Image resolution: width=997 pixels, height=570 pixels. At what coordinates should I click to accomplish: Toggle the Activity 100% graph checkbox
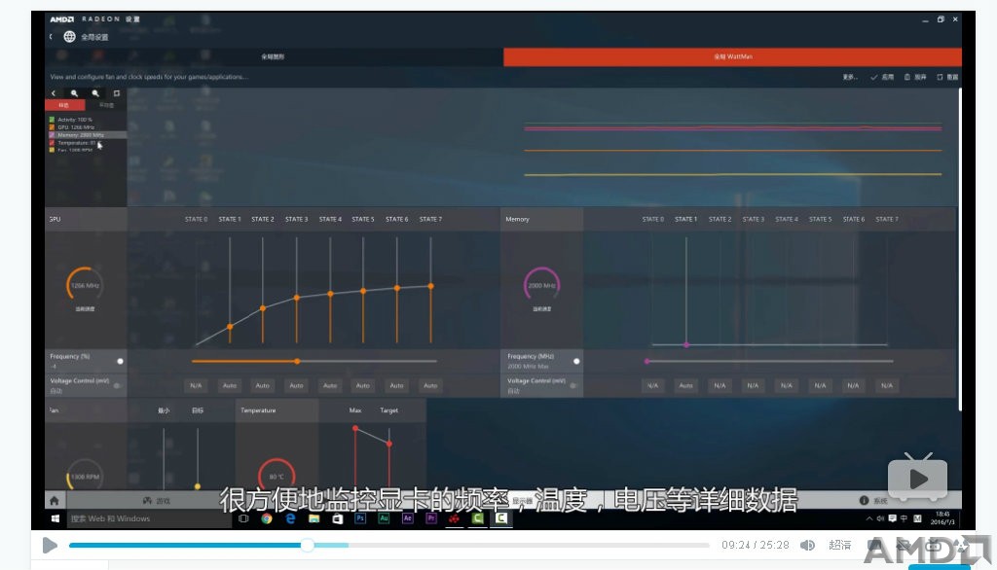(52, 120)
